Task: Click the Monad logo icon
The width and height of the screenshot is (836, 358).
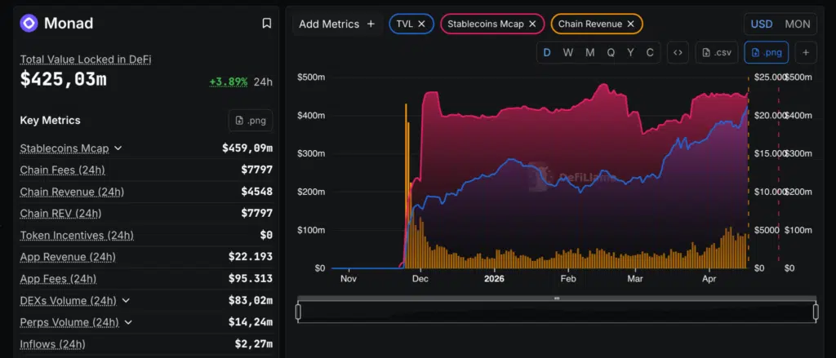Action: coord(29,24)
